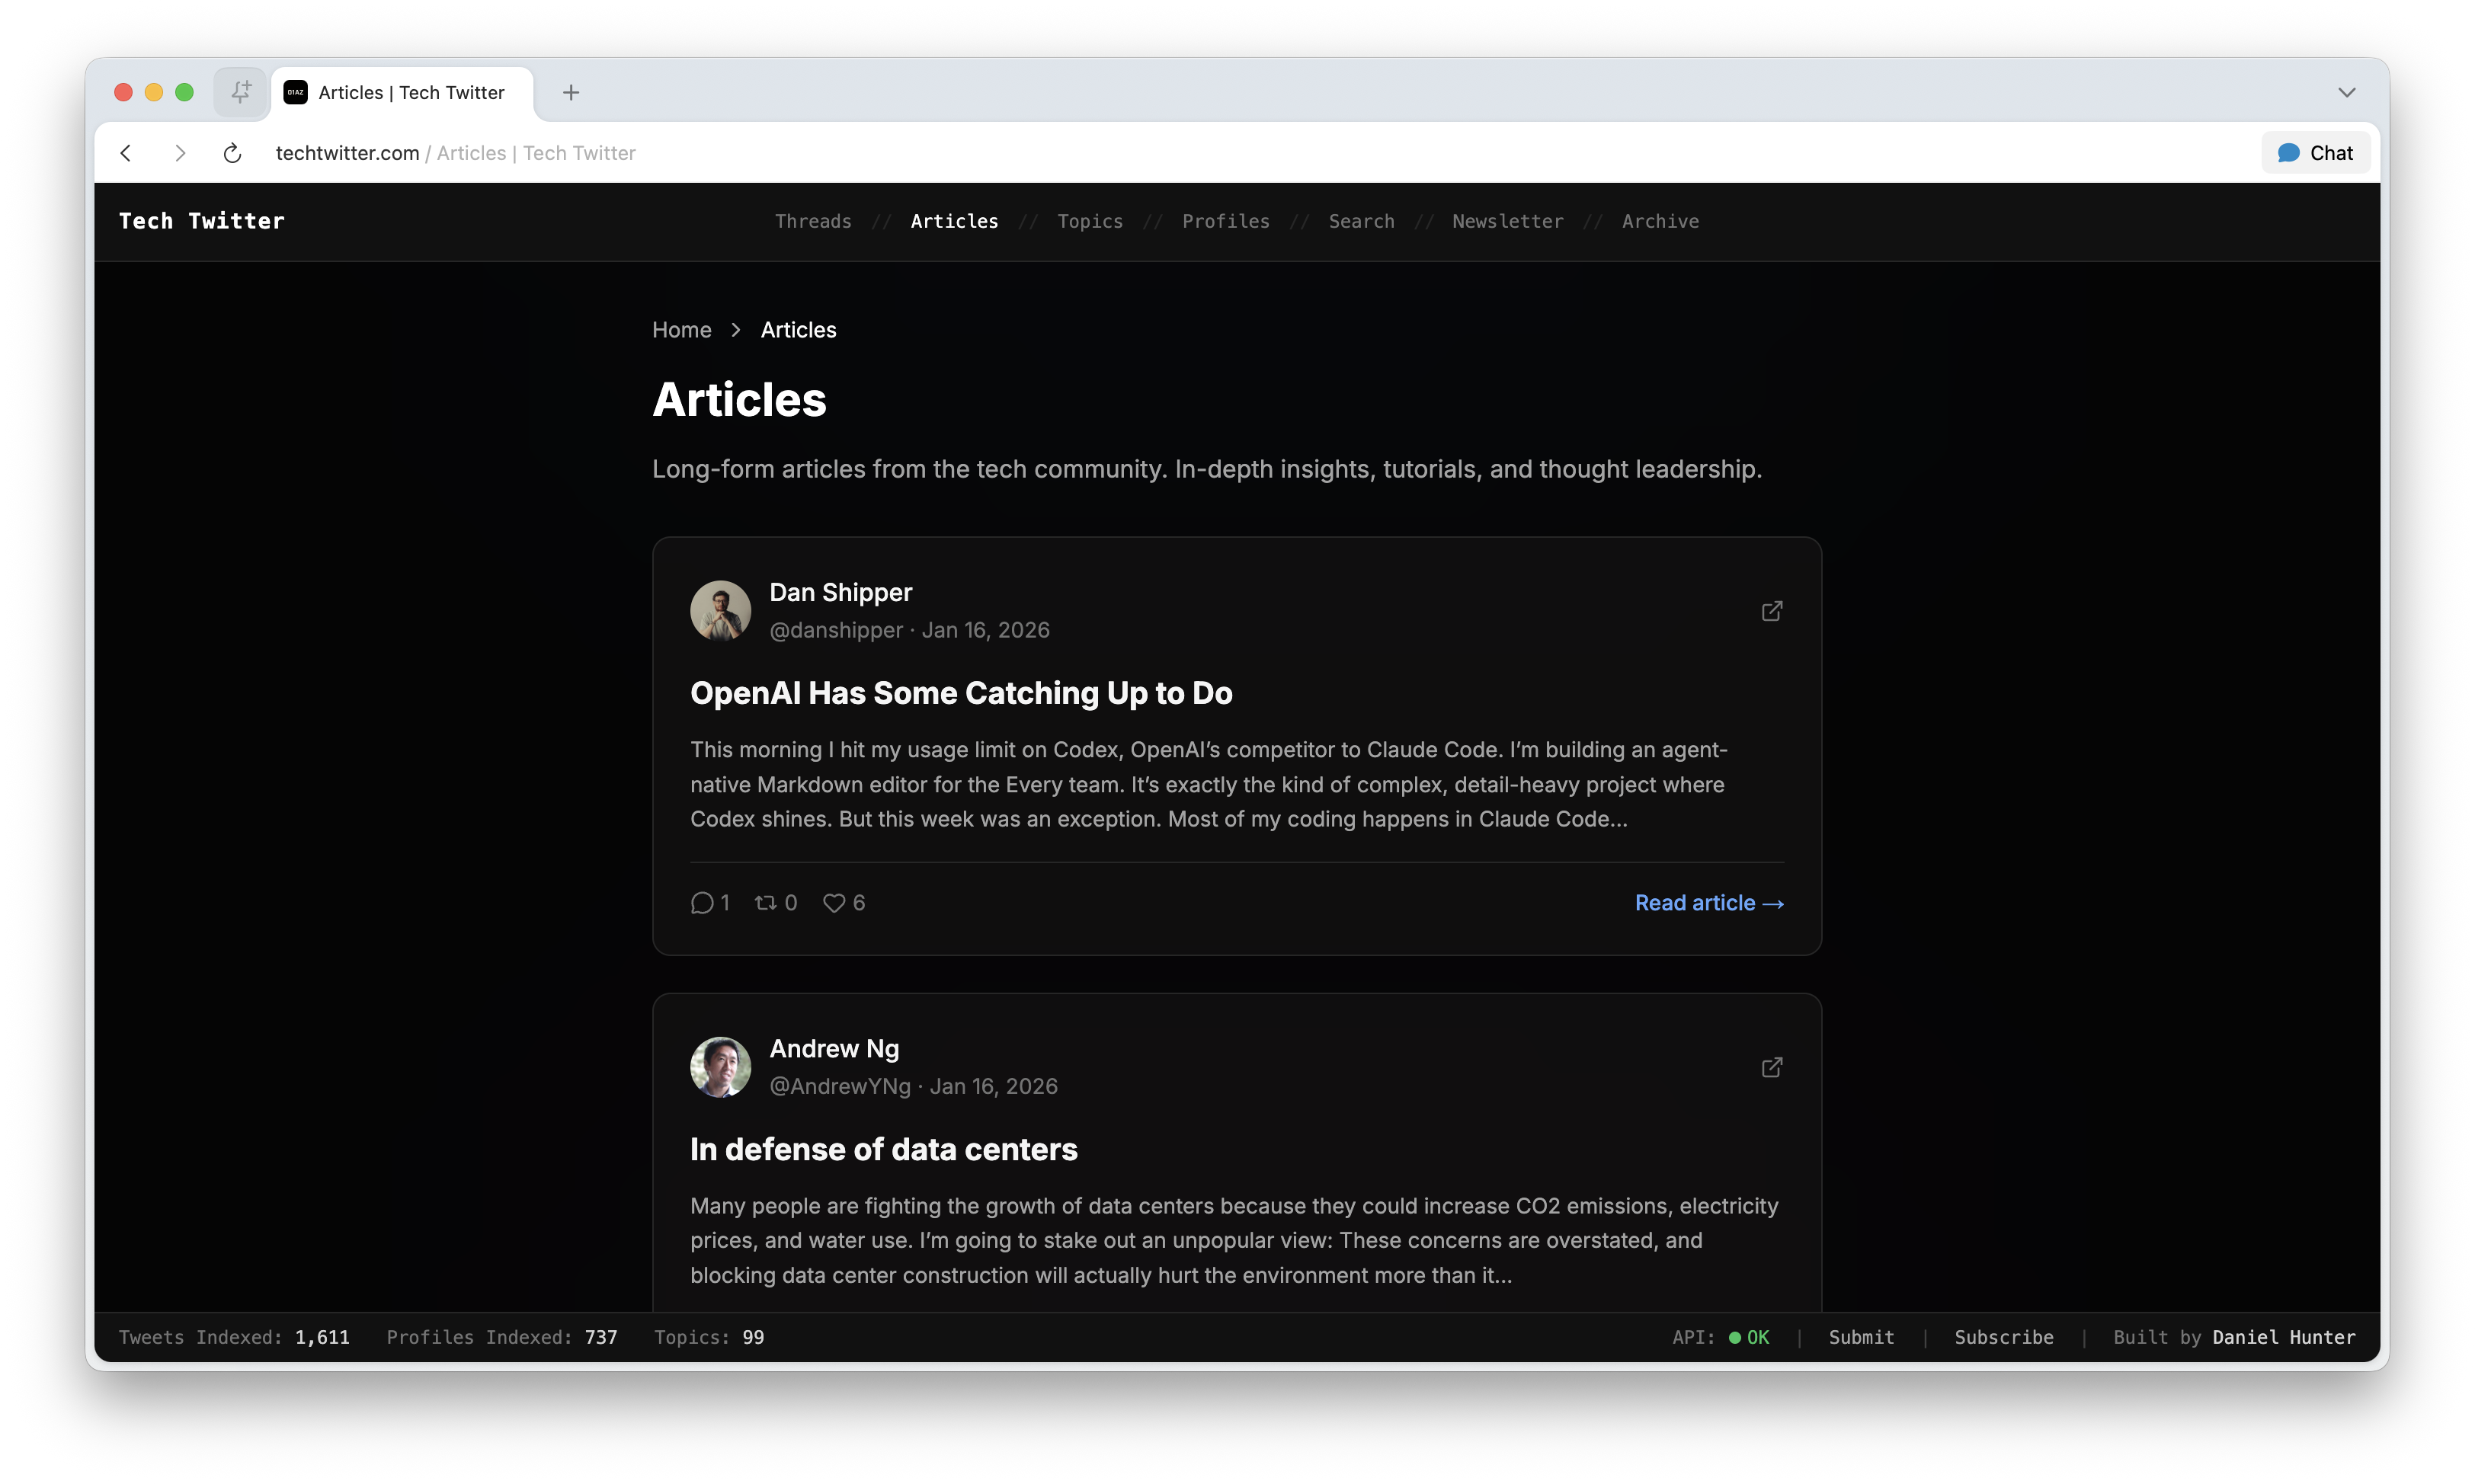Go back with browser back arrow

click(x=126, y=153)
